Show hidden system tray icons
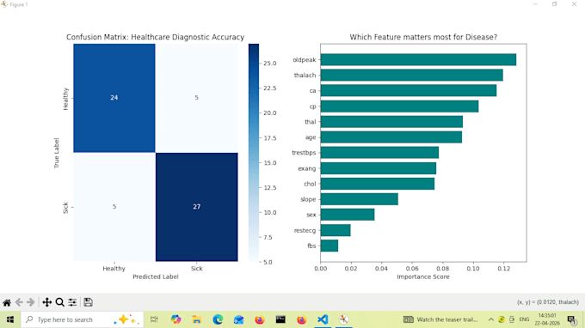Image resolution: width=585 pixels, height=328 pixels. tap(491, 319)
